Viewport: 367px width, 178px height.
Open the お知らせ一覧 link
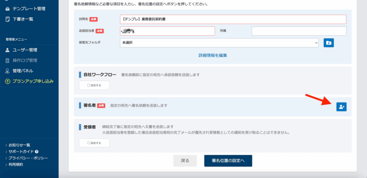pyautogui.click(x=19, y=145)
